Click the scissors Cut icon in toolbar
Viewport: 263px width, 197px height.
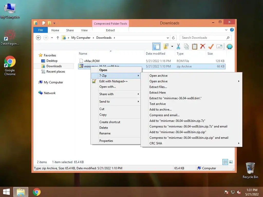tap(178, 46)
